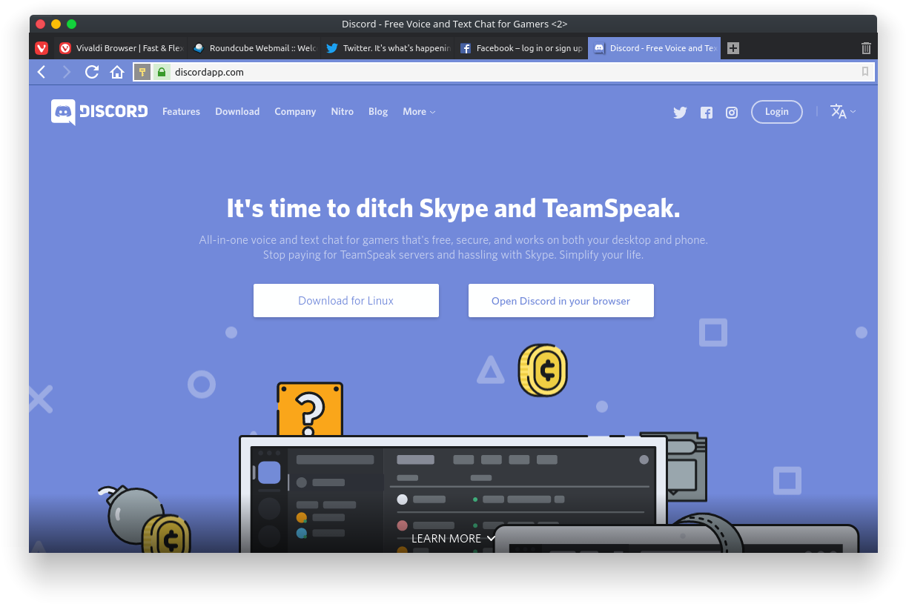Open the Vivaldi menu icon

tap(42, 47)
